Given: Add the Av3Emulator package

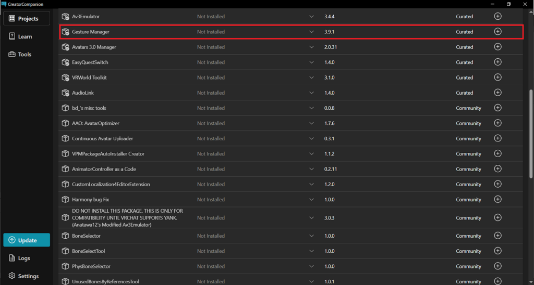Looking at the screenshot, I should pyautogui.click(x=497, y=16).
